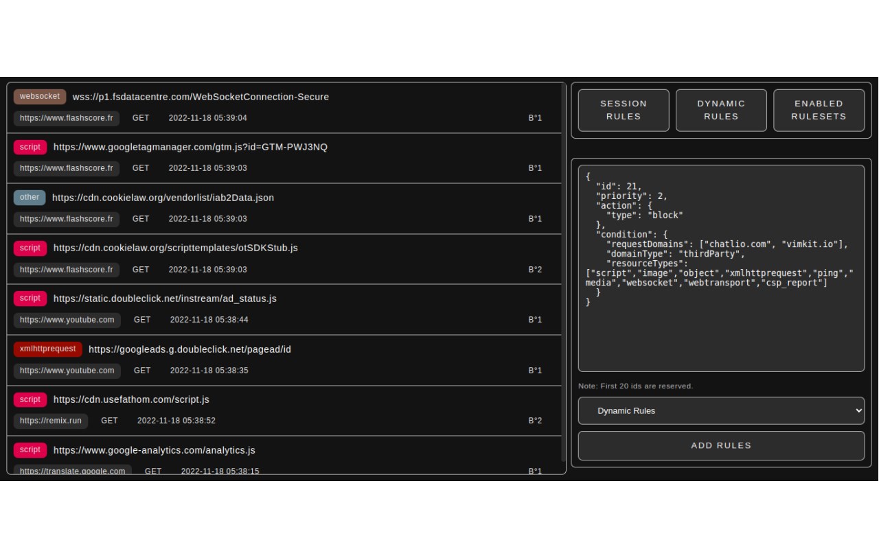Select the https://remix.run domain pill
The image size is (879, 549).
[50, 420]
